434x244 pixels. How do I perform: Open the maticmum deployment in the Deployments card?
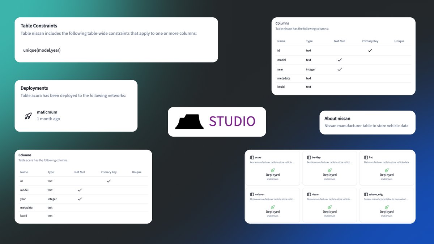coord(47,112)
